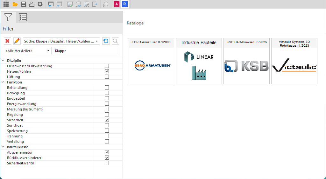The width and height of the screenshot is (326, 179).
Task: Click the magnifier search icon
Action: pyautogui.click(x=115, y=41)
